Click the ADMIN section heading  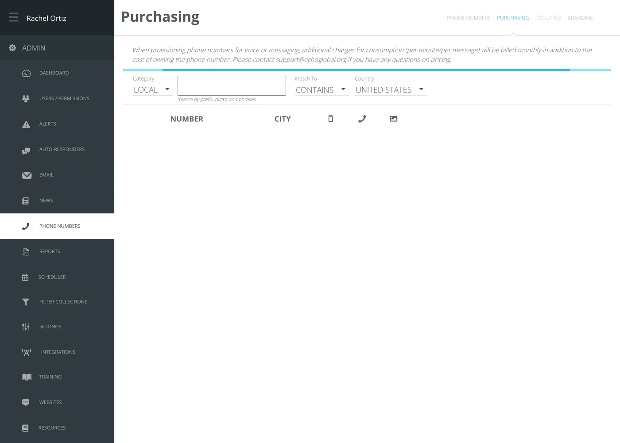(34, 48)
